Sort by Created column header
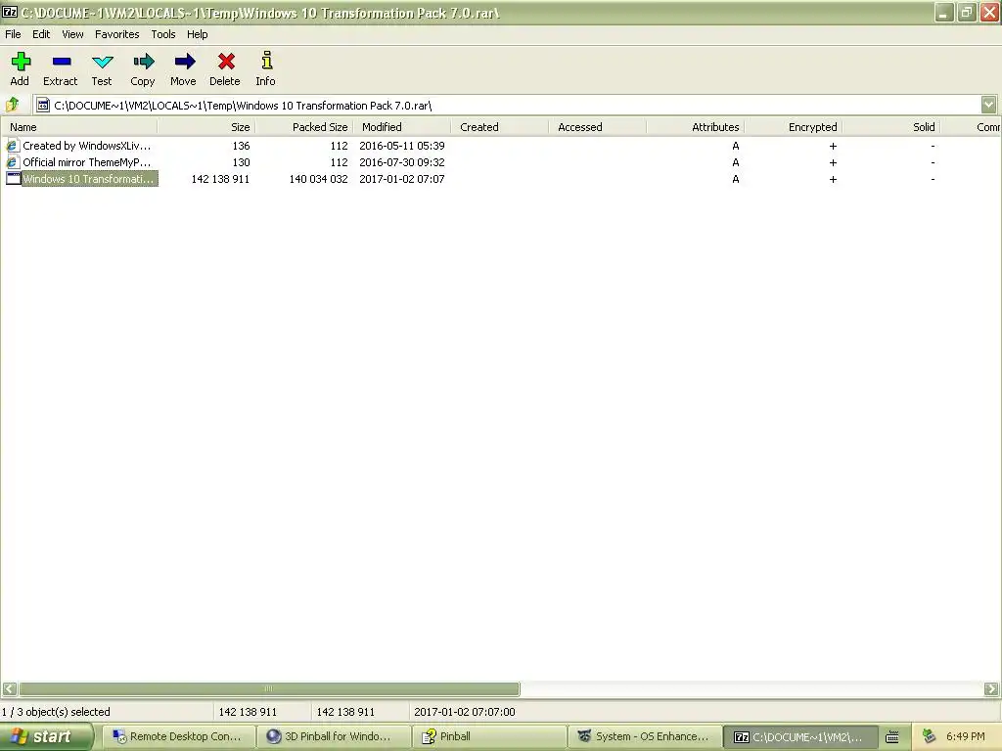 point(500,127)
